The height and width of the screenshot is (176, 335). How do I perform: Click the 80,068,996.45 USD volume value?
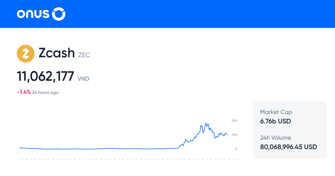coord(288,147)
